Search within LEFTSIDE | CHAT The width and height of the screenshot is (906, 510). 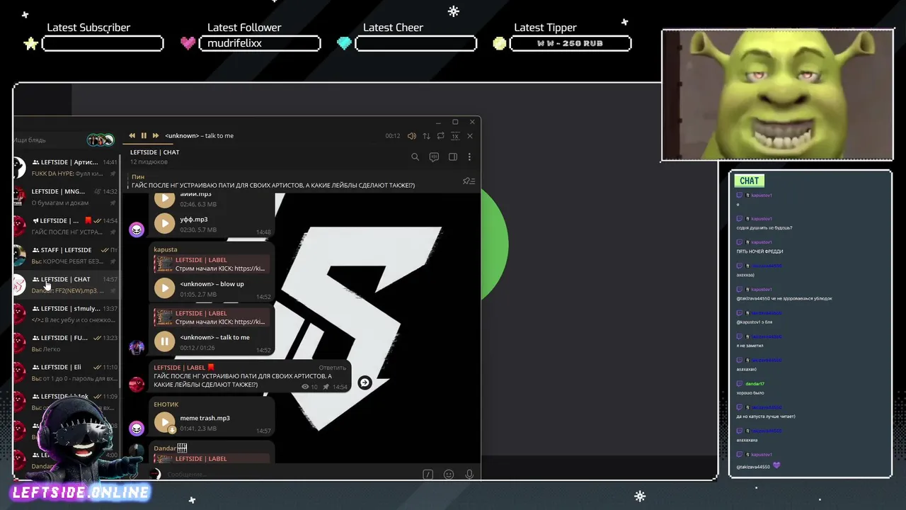415,157
